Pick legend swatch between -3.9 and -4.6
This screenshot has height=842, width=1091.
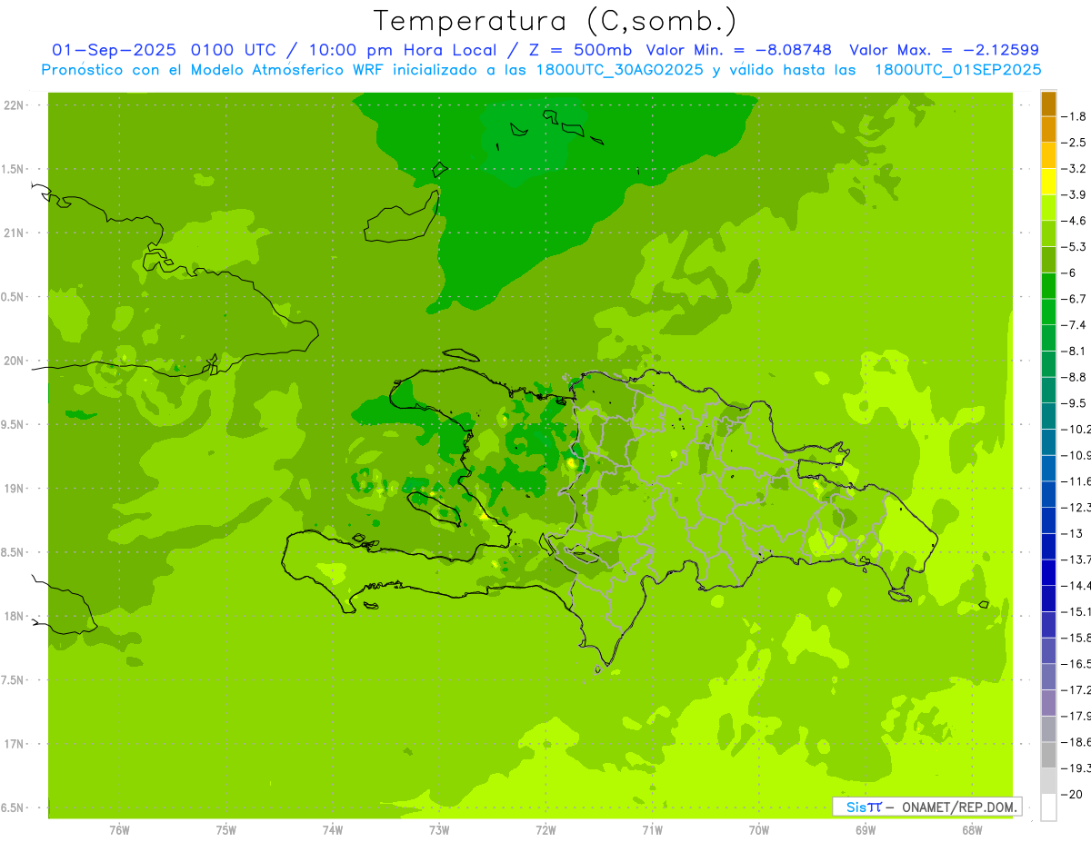point(1048,208)
